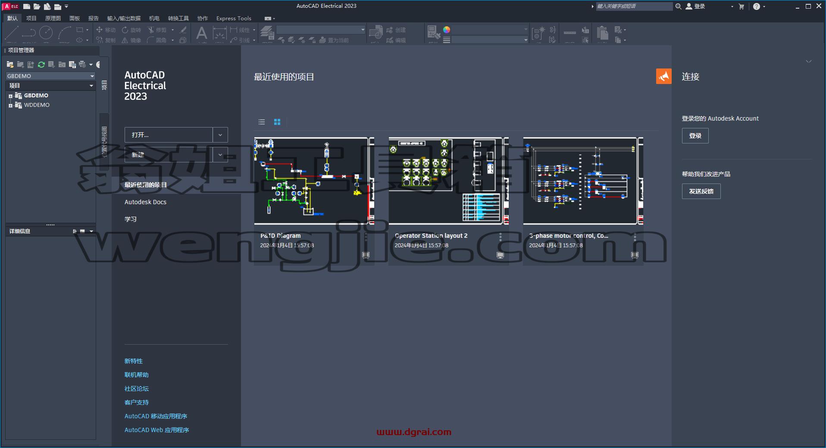
Task: Open the 新特性 link
Action: click(134, 361)
